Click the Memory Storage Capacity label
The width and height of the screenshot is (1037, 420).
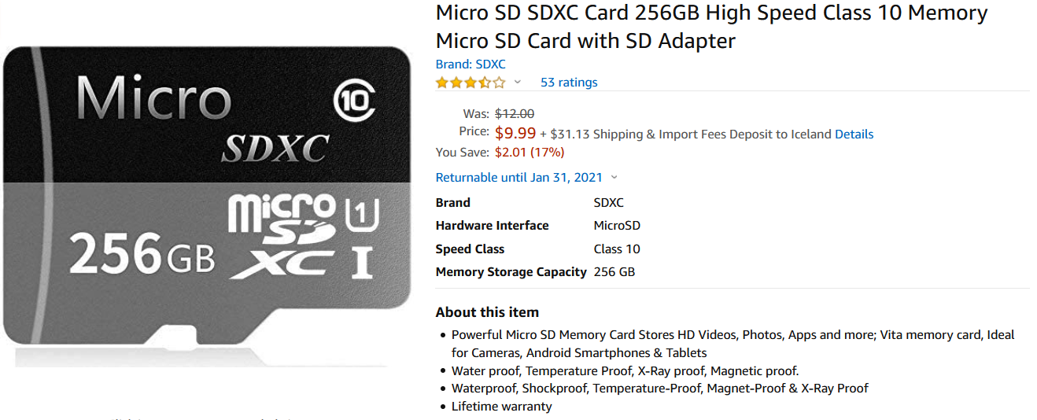(511, 272)
